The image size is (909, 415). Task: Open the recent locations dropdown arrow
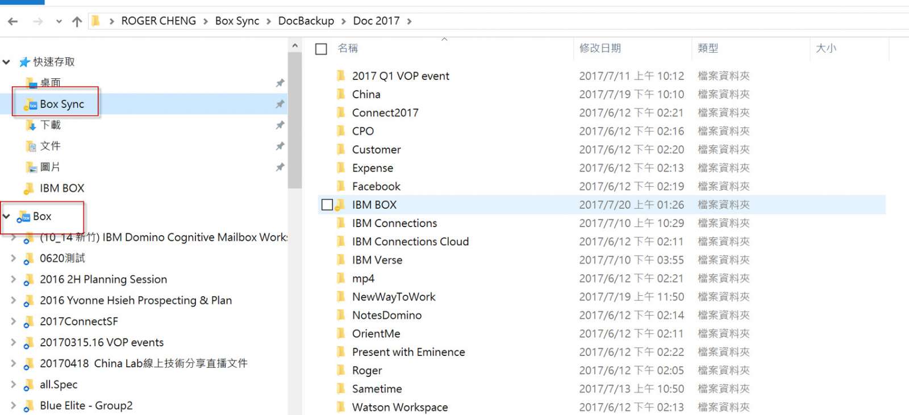(x=59, y=22)
